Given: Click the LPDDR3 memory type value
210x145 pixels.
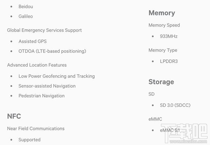Looking at the screenshot, I should point(169,61).
